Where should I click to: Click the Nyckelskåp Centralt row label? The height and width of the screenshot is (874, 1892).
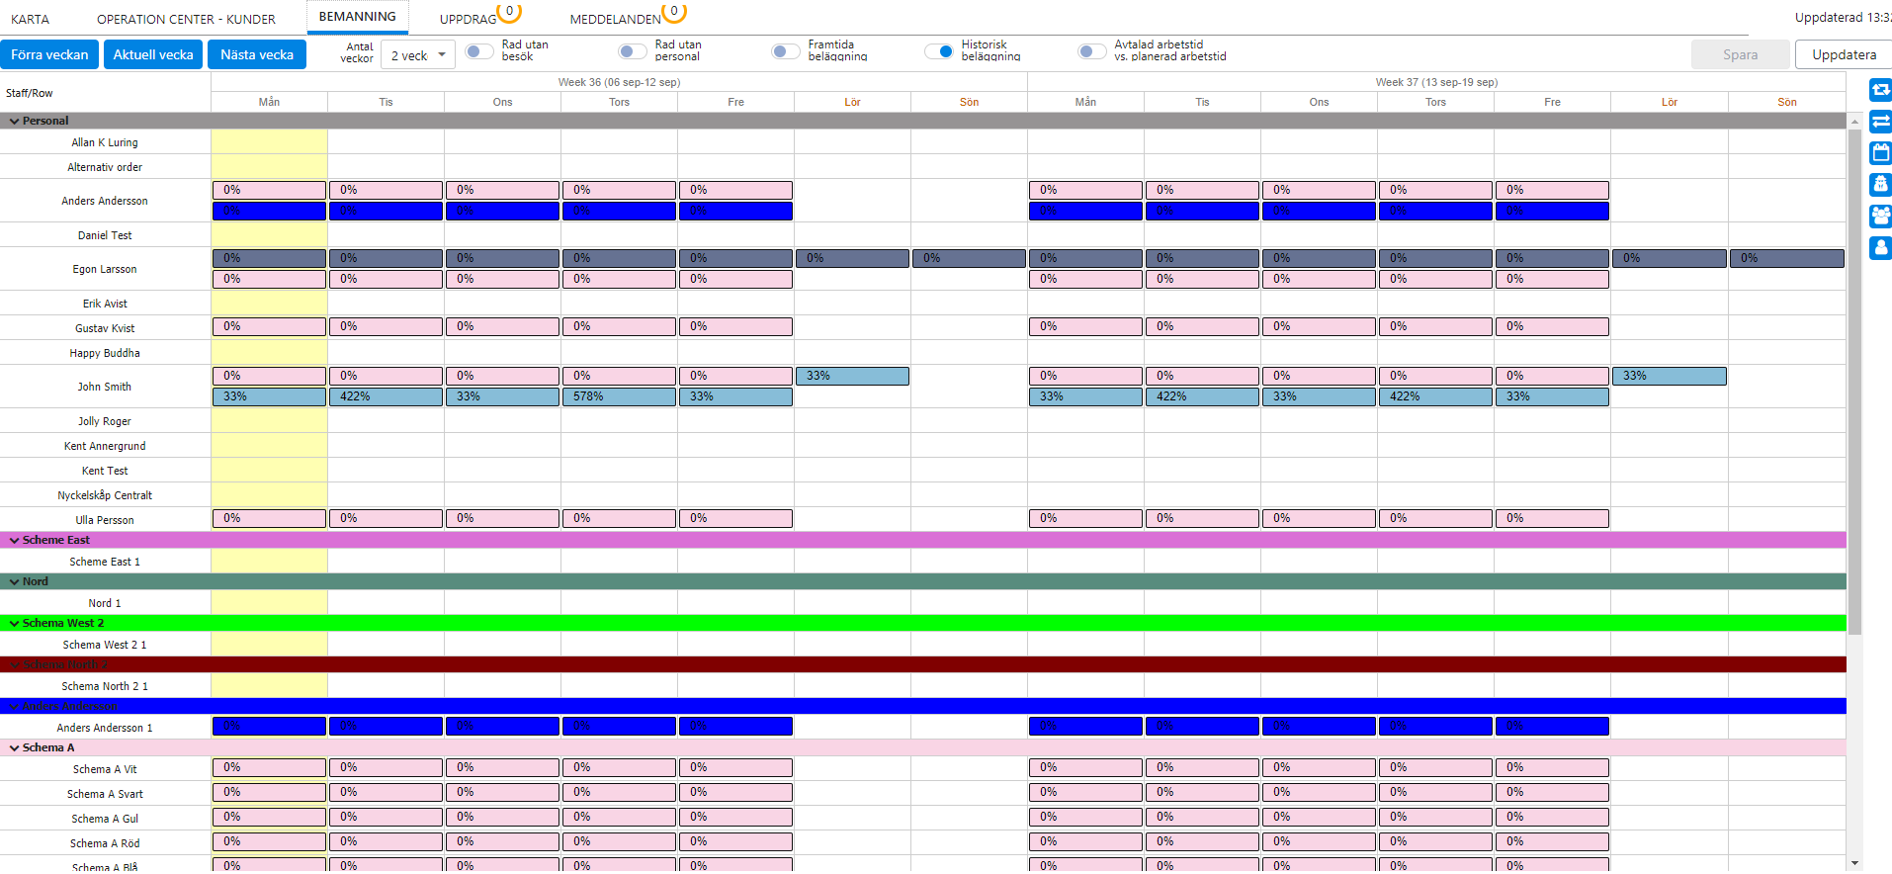tap(105, 495)
